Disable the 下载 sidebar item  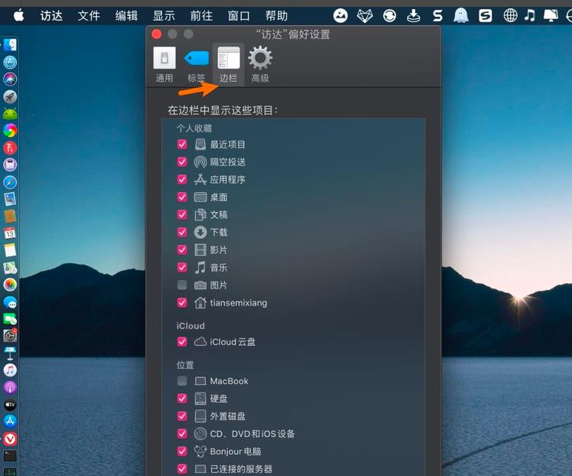click(182, 232)
